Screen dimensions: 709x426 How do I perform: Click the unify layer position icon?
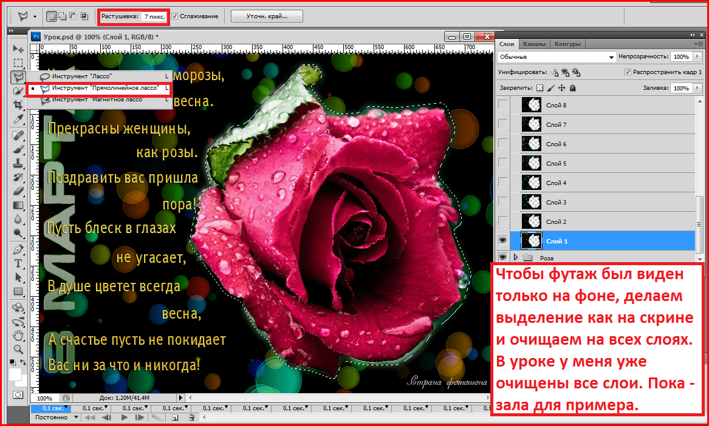click(555, 72)
